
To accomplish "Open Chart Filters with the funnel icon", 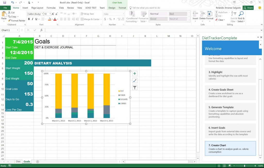I will 135,87.
